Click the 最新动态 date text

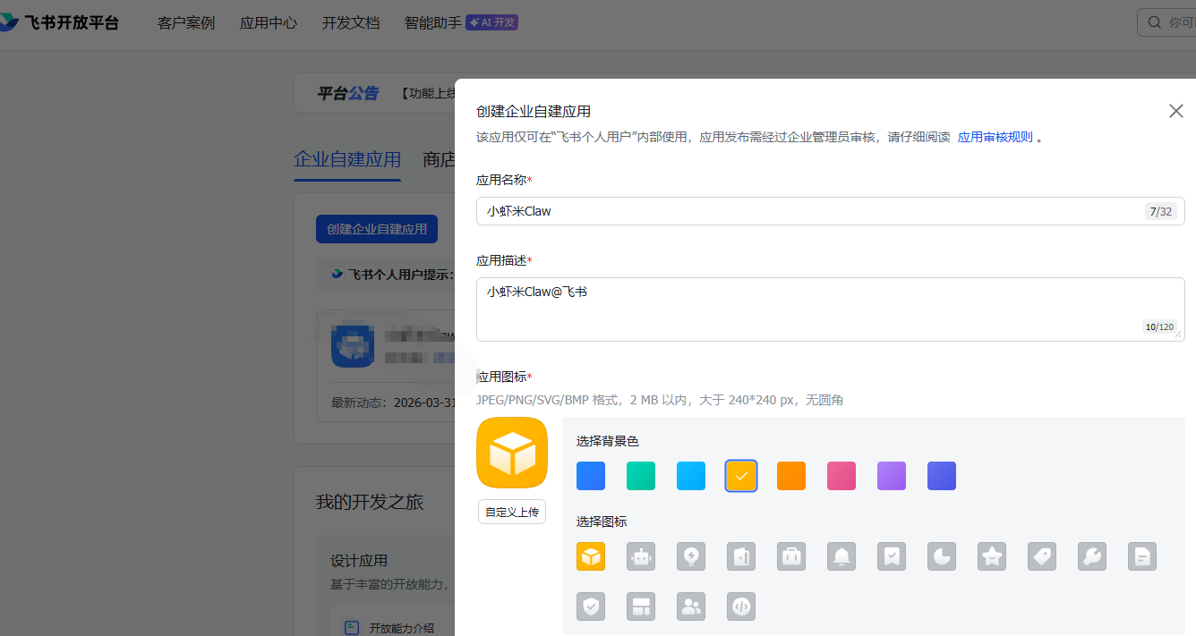(x=393, y=403)
